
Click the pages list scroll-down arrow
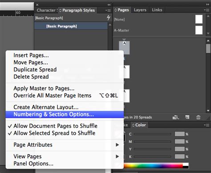tap(208, 111)
